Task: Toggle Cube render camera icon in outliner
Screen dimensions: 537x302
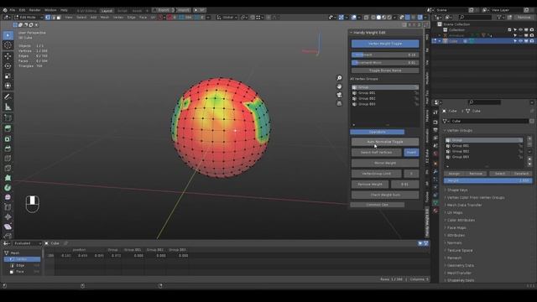Action: coord(531,41)
